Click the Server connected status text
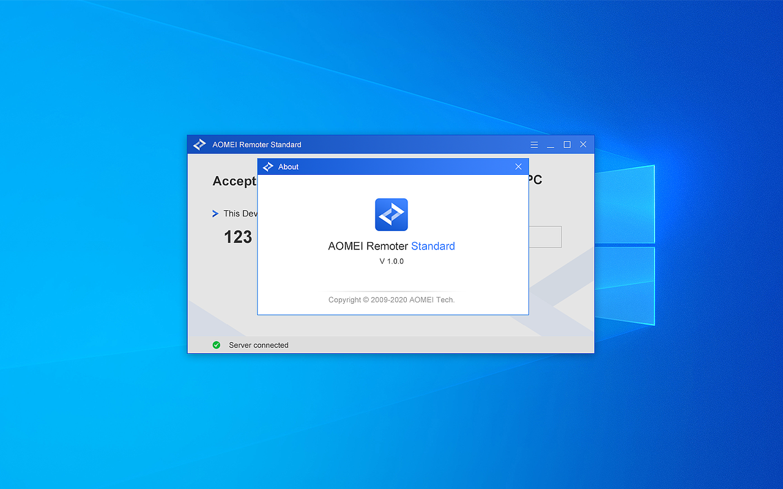The image size is (783, 489). (x=259, y=345)
